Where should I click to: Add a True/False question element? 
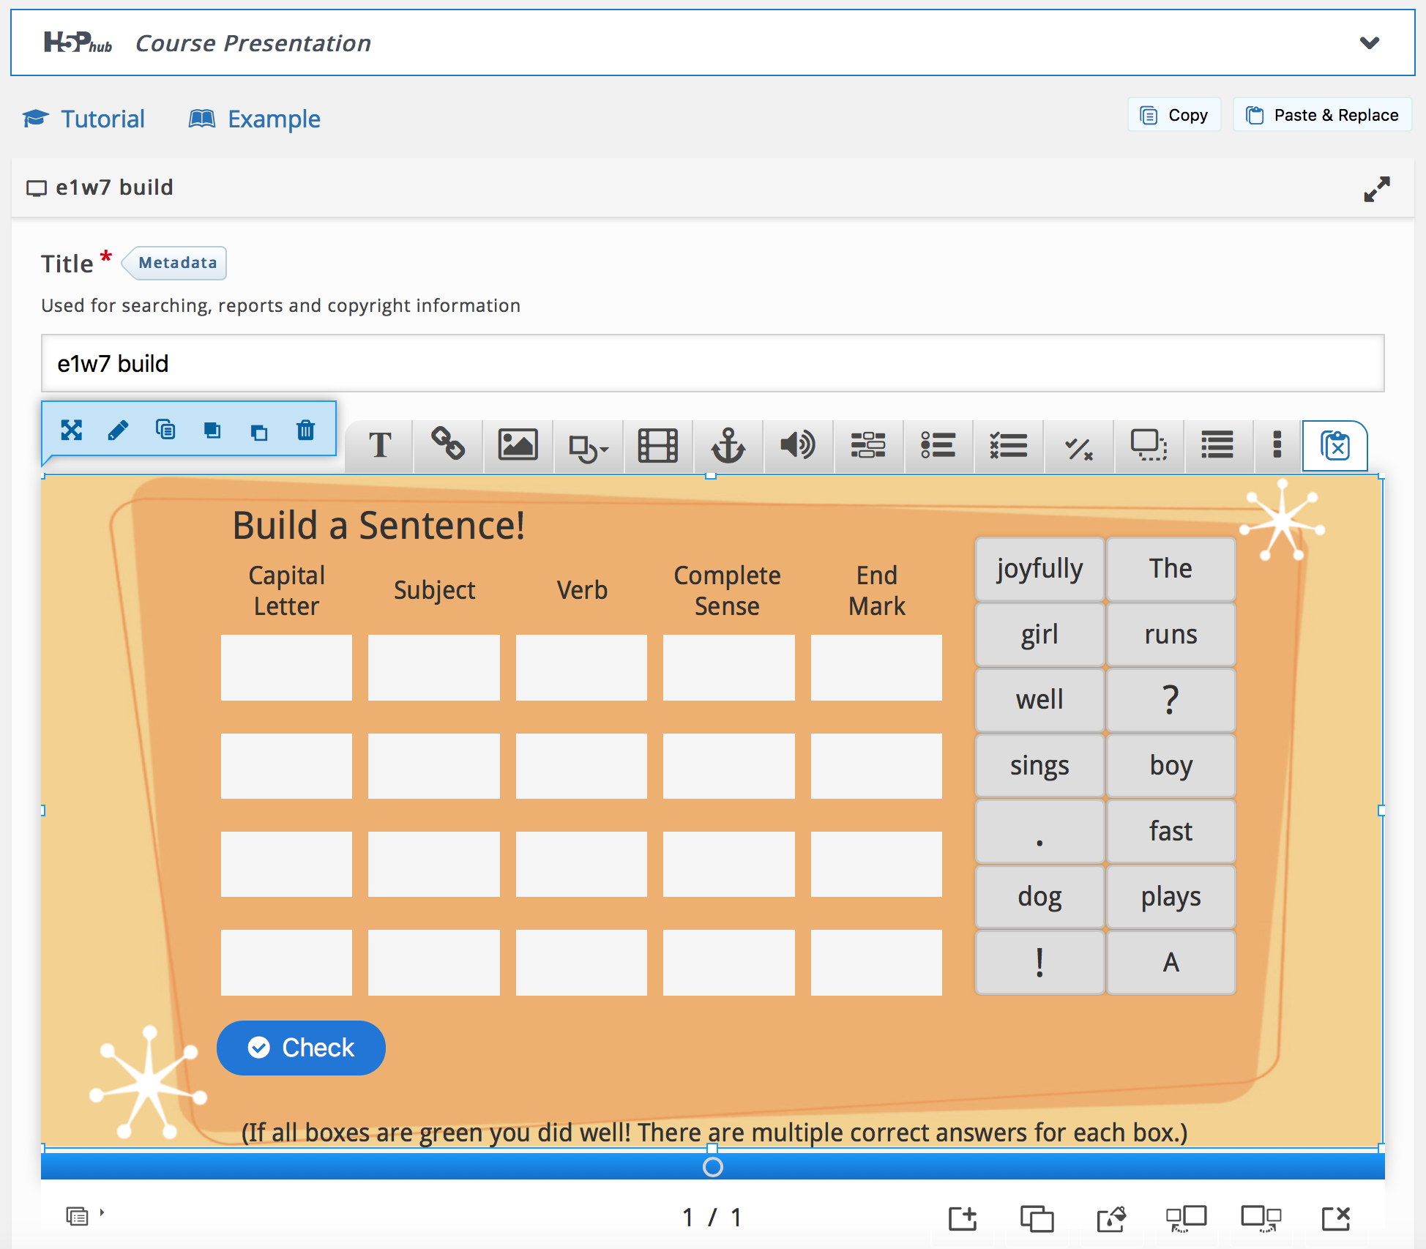pos(1079,445)
